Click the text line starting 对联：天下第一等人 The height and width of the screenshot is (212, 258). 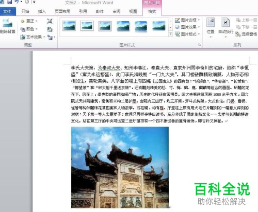point(160,114)
